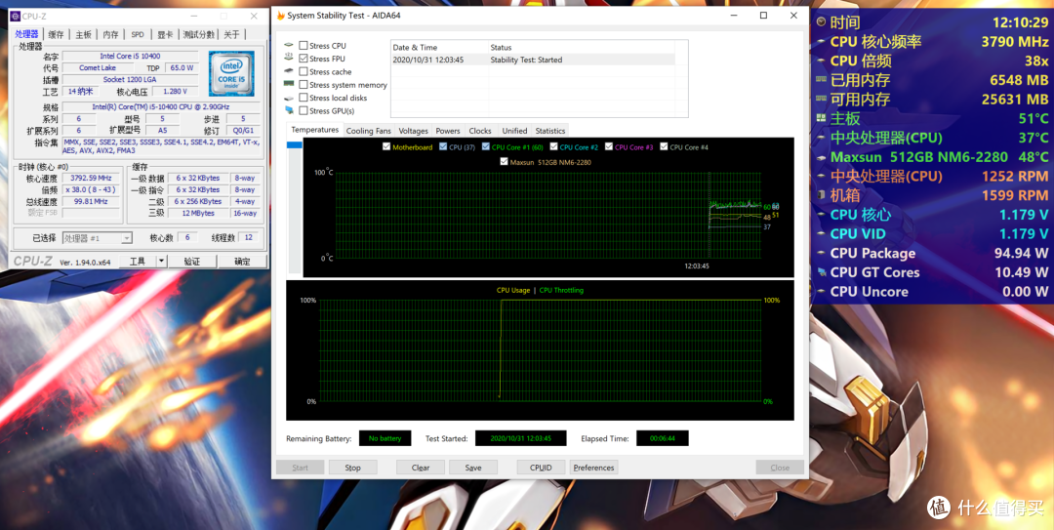Toggle the CPU Core #2 legend checkbox
Screen dimensions: 1054x530
553,146
